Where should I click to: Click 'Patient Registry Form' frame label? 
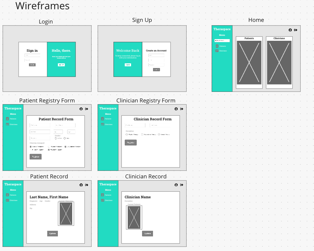coord(47,100)
